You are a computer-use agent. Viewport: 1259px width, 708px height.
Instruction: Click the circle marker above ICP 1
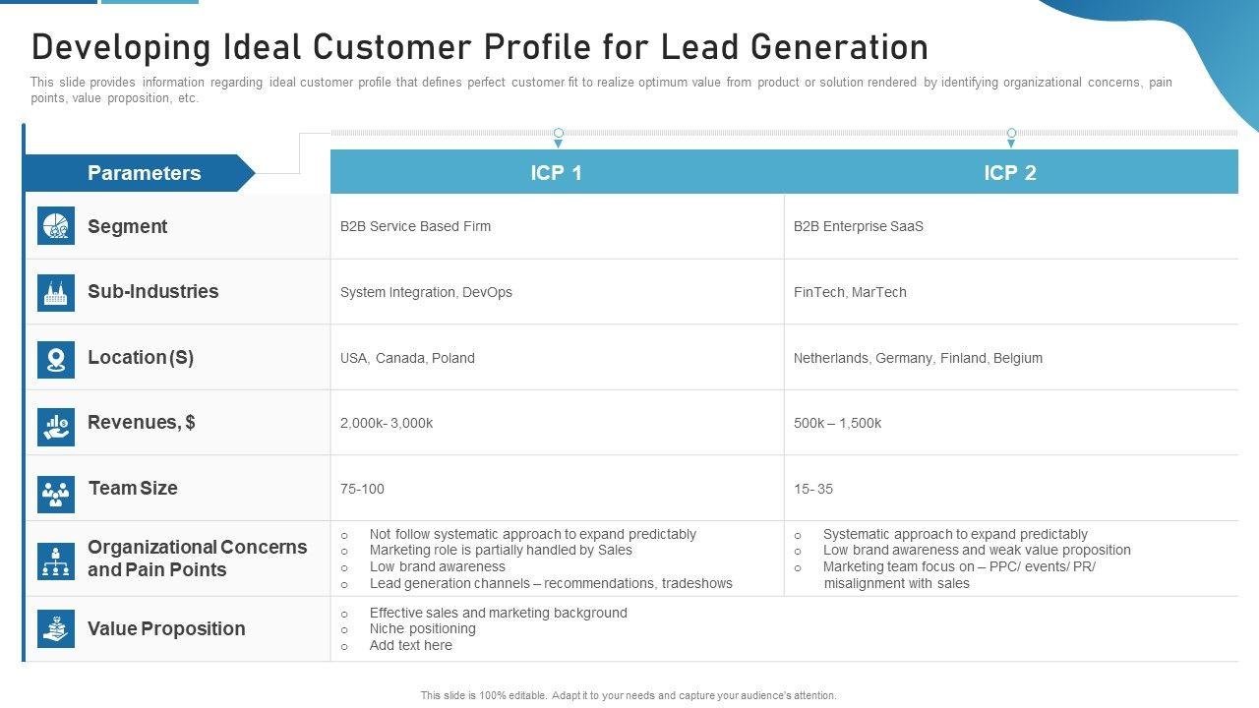(x=559, y=133)
